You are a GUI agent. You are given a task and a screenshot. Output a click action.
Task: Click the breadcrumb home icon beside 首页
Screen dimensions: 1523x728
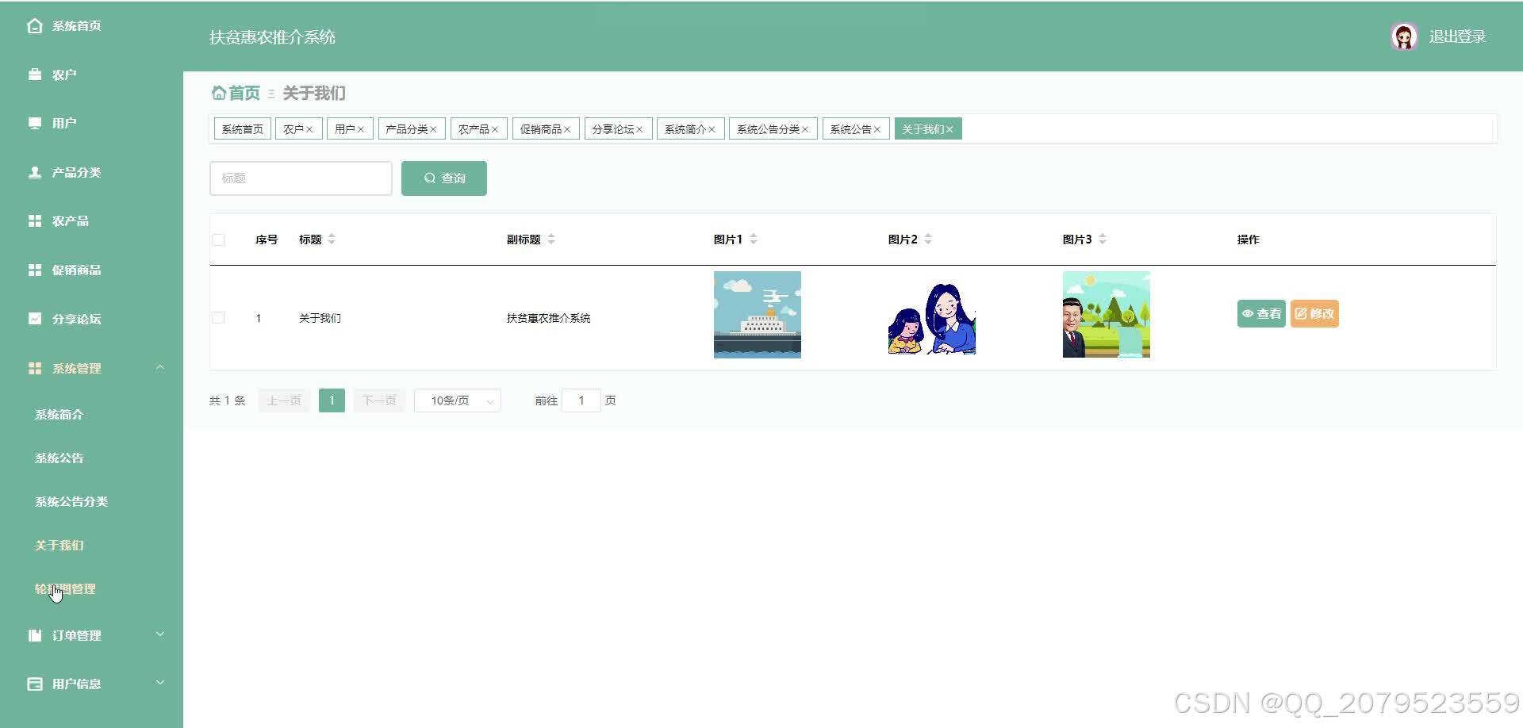(x=219, y=93)
